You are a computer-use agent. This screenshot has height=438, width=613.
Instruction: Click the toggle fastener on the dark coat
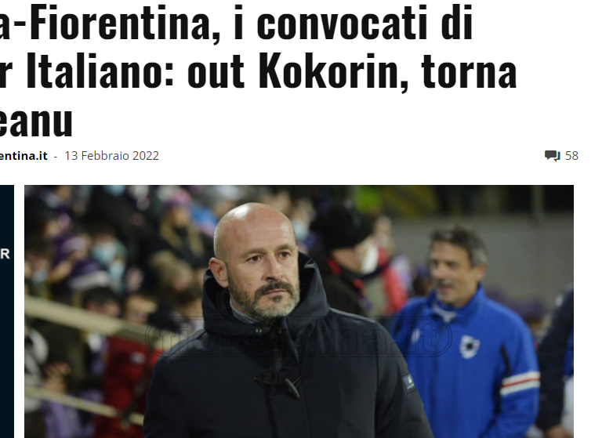(279, 382)
